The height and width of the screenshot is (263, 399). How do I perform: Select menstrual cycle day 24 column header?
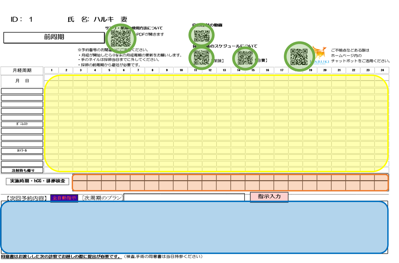coord(382,70)
